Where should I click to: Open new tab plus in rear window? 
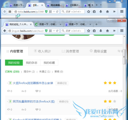click(x=97, y=5)
